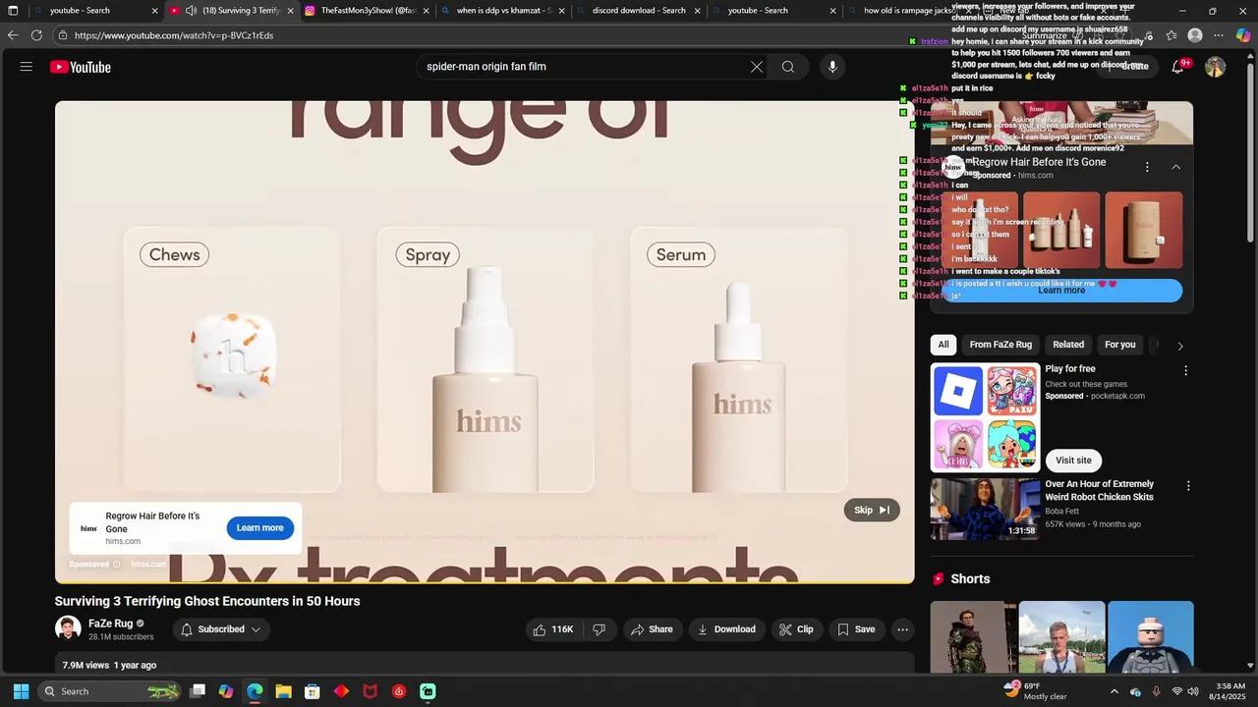Click the Over An Hour of Extremely Weird title

(x=1100, y=490)
